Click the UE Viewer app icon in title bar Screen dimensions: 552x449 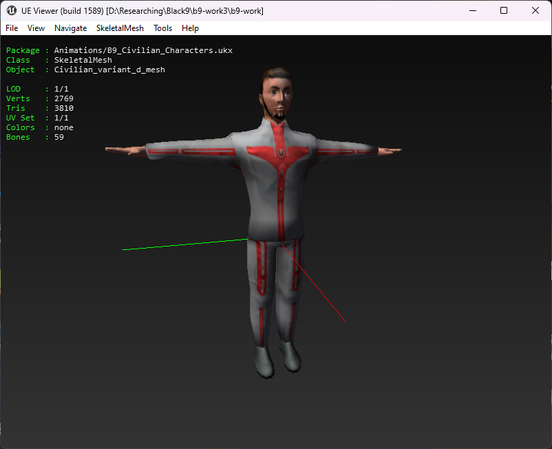click(x=12, y=11)
